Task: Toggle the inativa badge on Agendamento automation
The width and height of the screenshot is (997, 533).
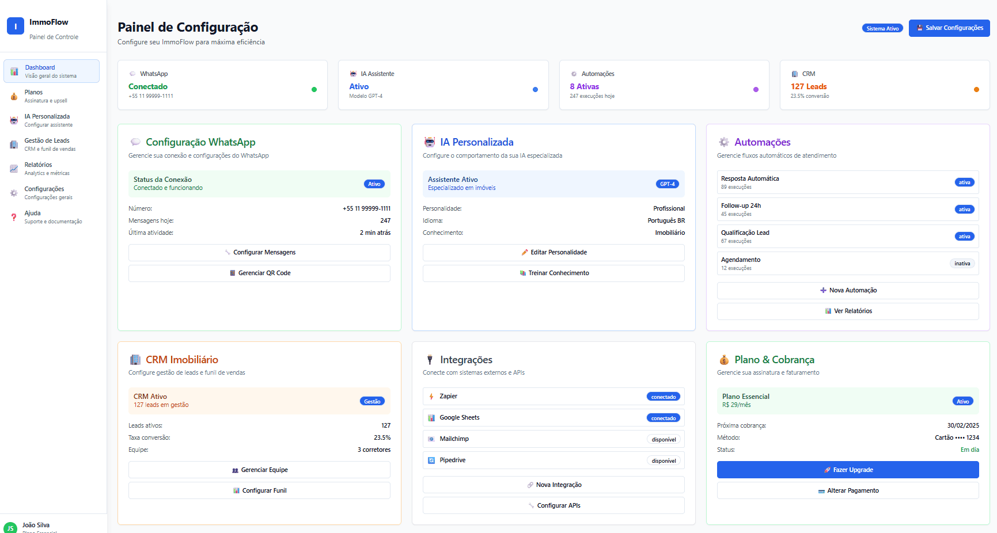Action: 962,263
